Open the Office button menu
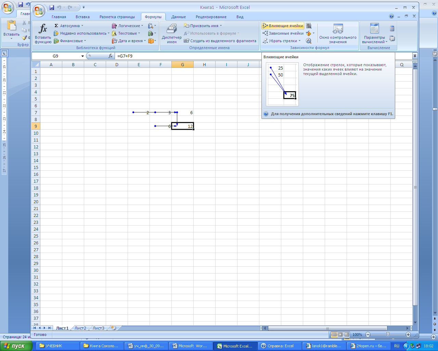Viewport: 438px width, 351px height. coord(39,11)
